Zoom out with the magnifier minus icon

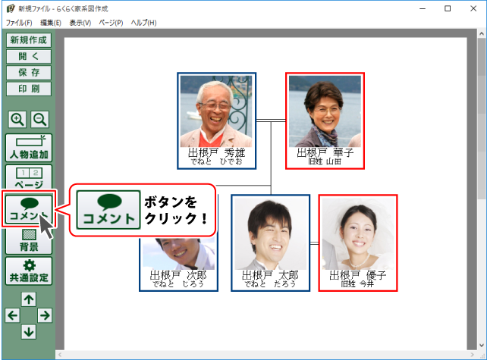[39, 119]
